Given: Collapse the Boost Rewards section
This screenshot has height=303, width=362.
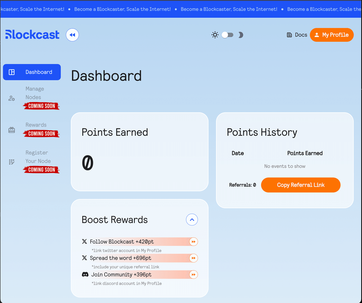Looking at the screenshot, I should (192, 220).
